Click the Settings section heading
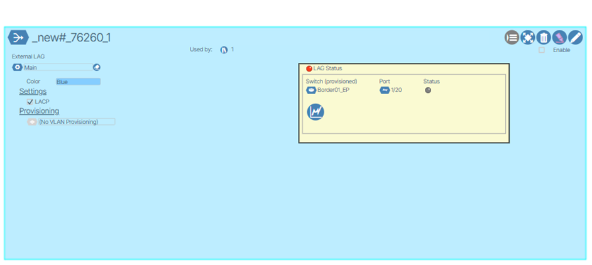 (33, 92)
